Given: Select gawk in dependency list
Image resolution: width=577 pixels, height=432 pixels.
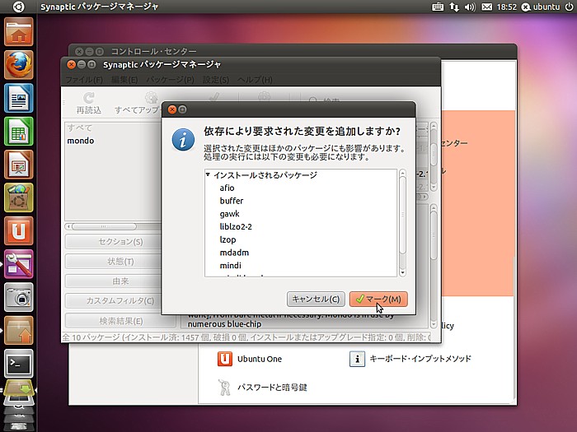Looking at the screenshot, I should [x=230, y=214].
